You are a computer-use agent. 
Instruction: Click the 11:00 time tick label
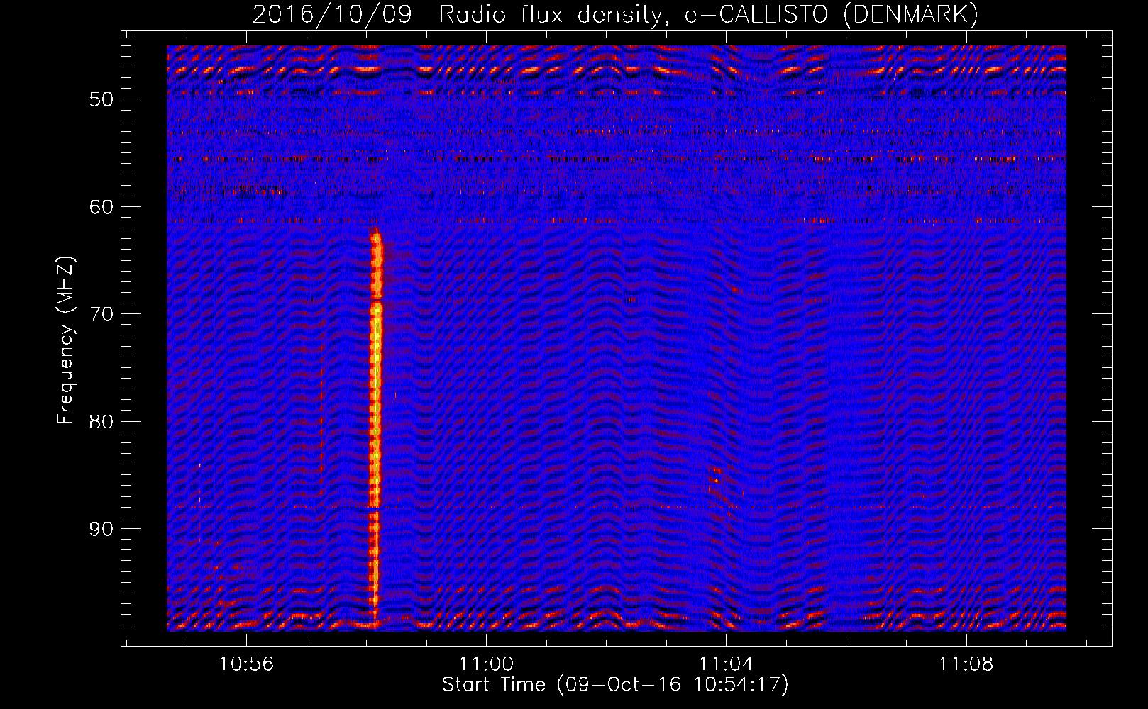pyautogui.click(x=486, y=664)
